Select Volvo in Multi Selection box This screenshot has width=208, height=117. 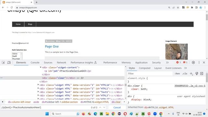click(15, 54)
